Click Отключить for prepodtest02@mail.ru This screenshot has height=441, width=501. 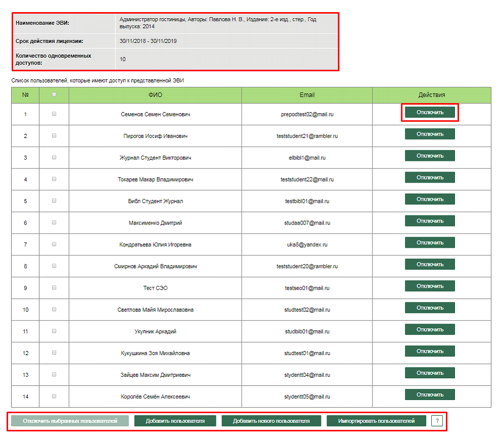430,112
